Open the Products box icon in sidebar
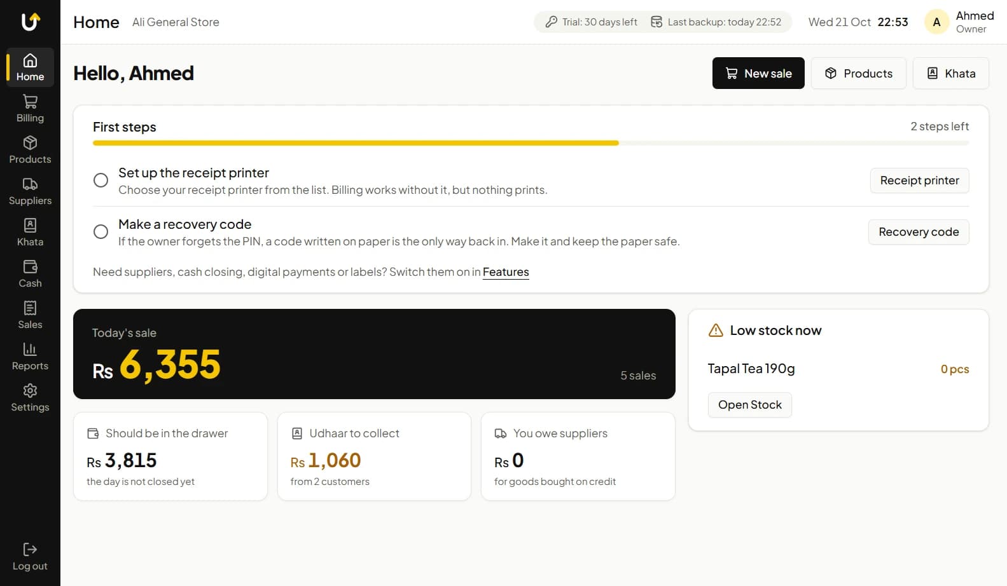Image resolution: width=1007 pixels, height=586 pixels. 30,142
